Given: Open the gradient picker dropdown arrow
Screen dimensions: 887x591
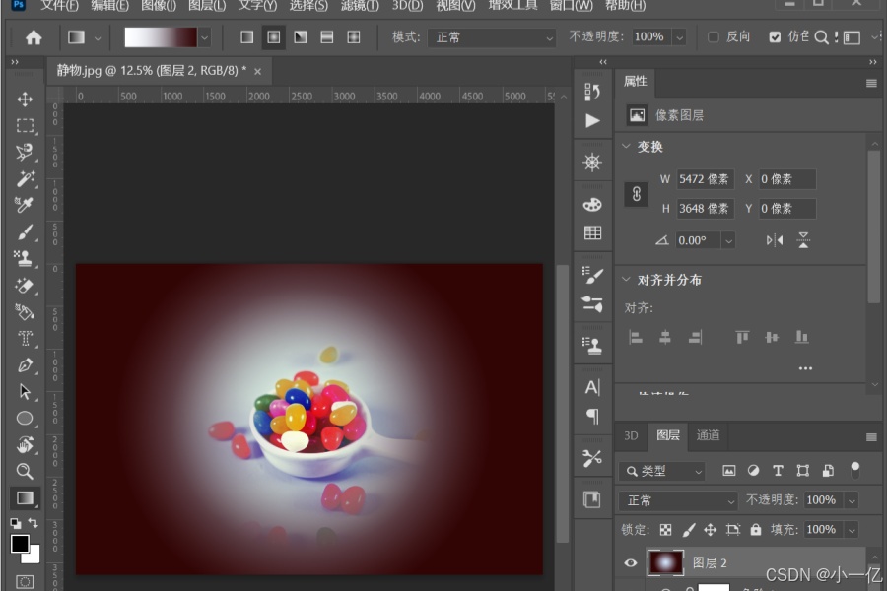Looking at the screenshot, I should click(x=204, y=37).
